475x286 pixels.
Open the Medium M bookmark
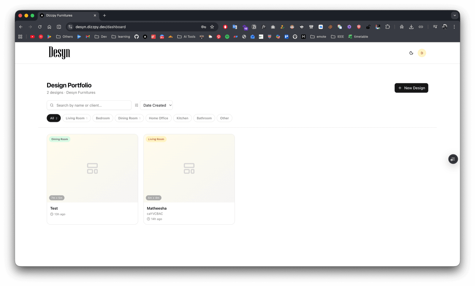303,37
